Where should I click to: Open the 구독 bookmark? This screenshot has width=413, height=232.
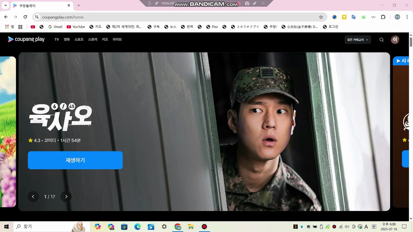[154, 27]
